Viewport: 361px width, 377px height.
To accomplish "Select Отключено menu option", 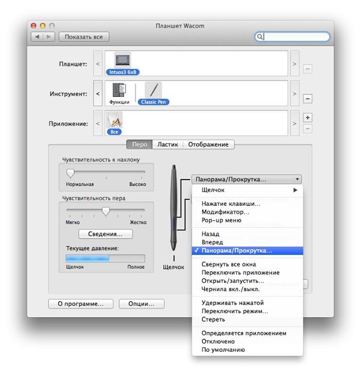I will [x=218, y=341].
